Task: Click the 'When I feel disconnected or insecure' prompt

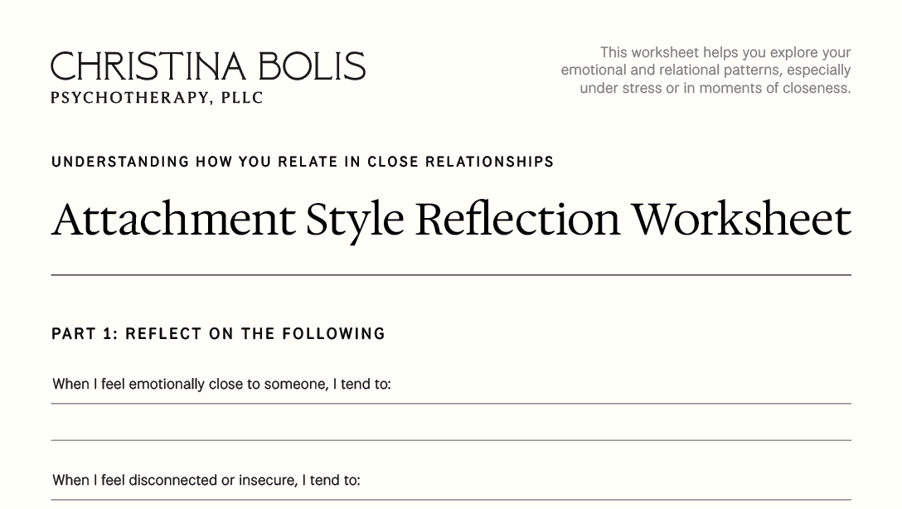Action: tap(206, 480)
